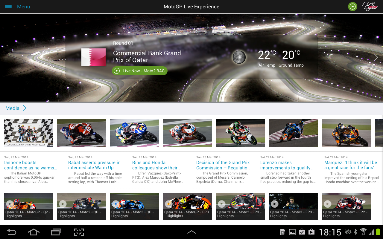Click the date above the Lorenzo article
Viewport: 383px width, 239px height.
coord(272,157)
